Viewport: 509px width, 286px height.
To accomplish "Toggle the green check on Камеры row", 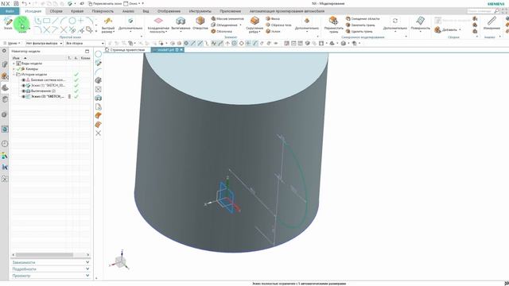I will 18,69.
